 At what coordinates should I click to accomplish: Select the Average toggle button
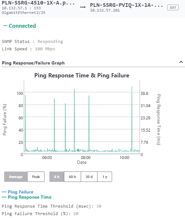pos(16,177)
